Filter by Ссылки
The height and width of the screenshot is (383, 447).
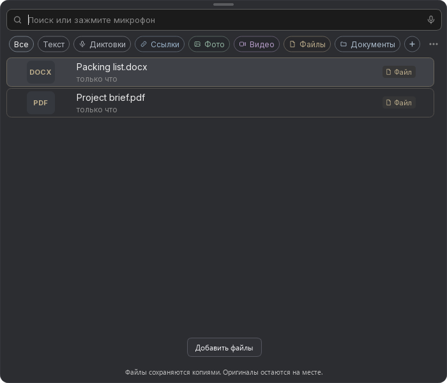pyautogui.click(x=160, y=44)
